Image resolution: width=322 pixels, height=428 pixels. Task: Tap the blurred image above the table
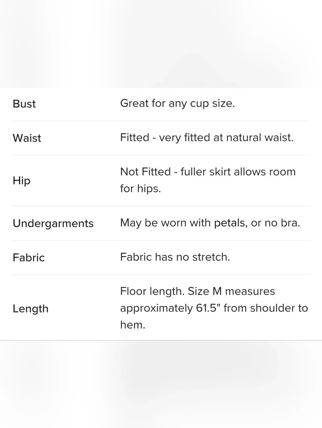click(161, 44)
